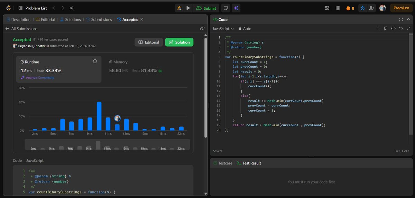
Task: Click the bookmark icon in editor
Action: tap(386, 29)
